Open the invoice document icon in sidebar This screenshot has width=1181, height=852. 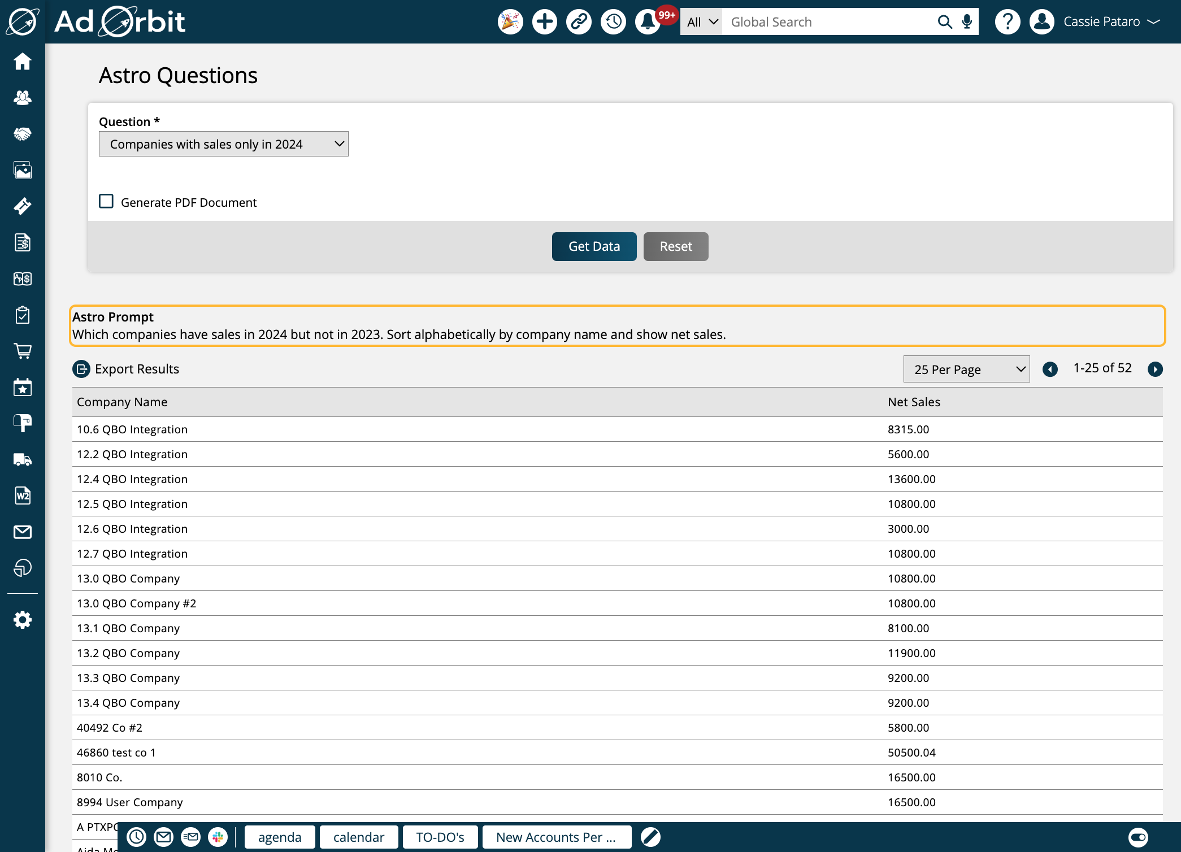coord(23,242)
